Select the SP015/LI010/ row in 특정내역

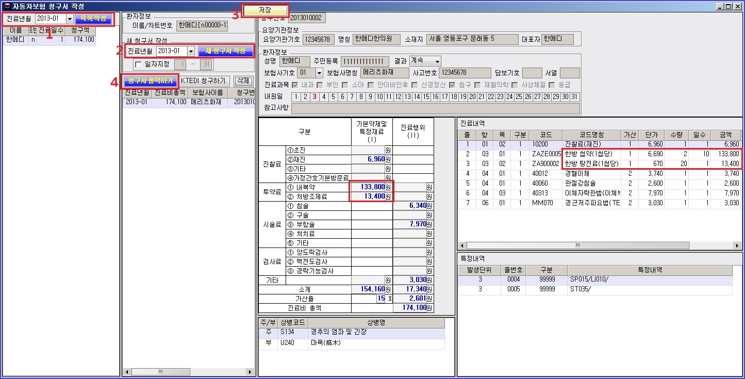pos(595,279)
